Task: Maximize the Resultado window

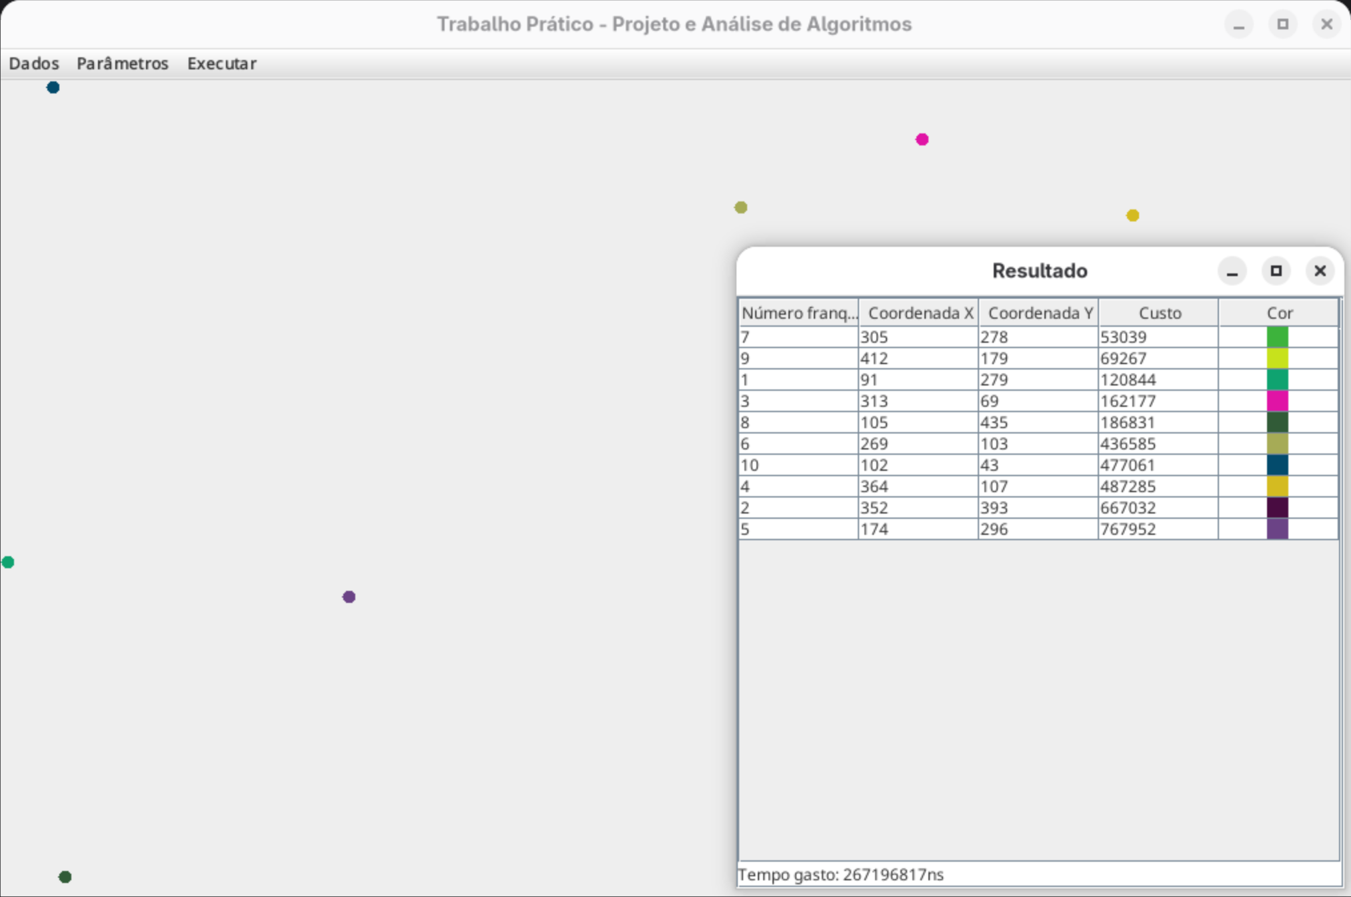Action: [x=1276, y=271]
